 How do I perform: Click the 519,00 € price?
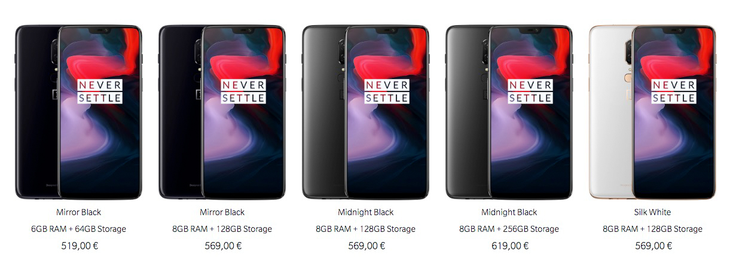click(80, 246)
